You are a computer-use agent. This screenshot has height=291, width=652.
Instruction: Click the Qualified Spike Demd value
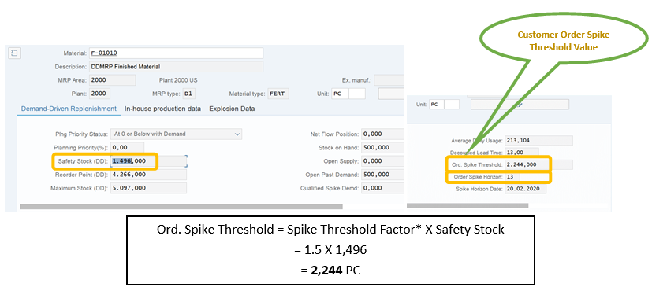click(x=382, y=188)
